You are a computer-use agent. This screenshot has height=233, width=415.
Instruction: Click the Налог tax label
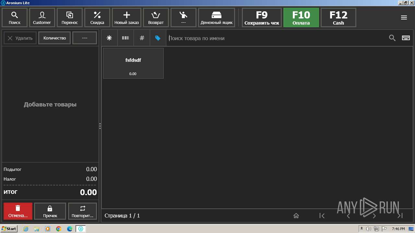[10, 179]
